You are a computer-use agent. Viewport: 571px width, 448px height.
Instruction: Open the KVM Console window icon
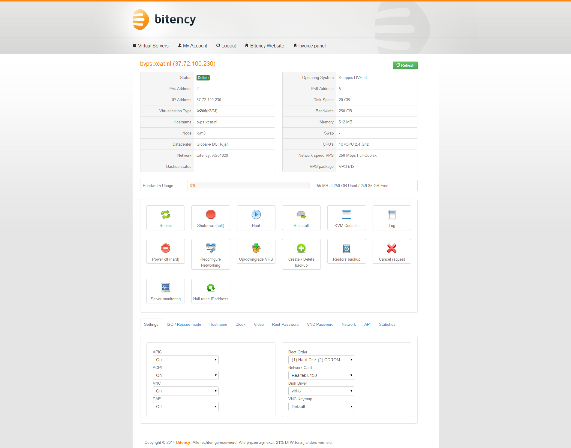tap(346, 214)
